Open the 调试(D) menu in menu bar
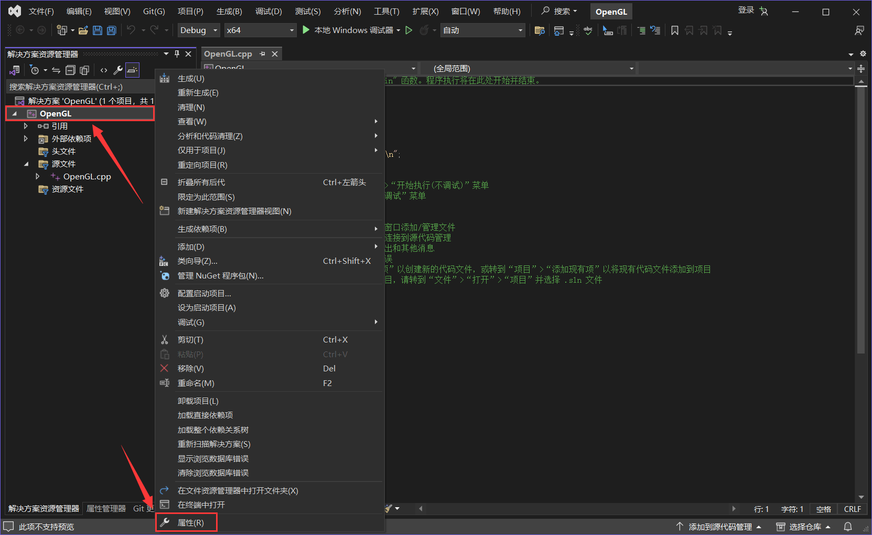The width and height of the screenshot is (872, 535). pyautogui.click(x=268, y=11)
